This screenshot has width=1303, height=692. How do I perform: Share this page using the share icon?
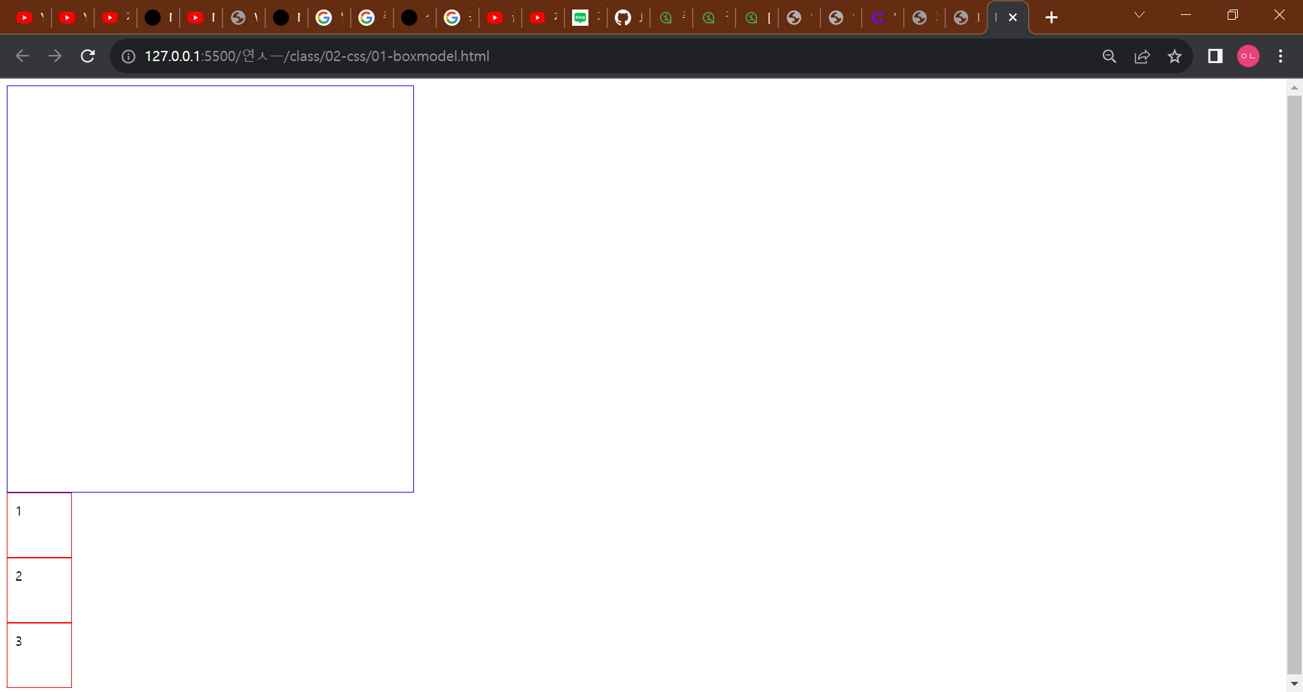pos(1142,56)
